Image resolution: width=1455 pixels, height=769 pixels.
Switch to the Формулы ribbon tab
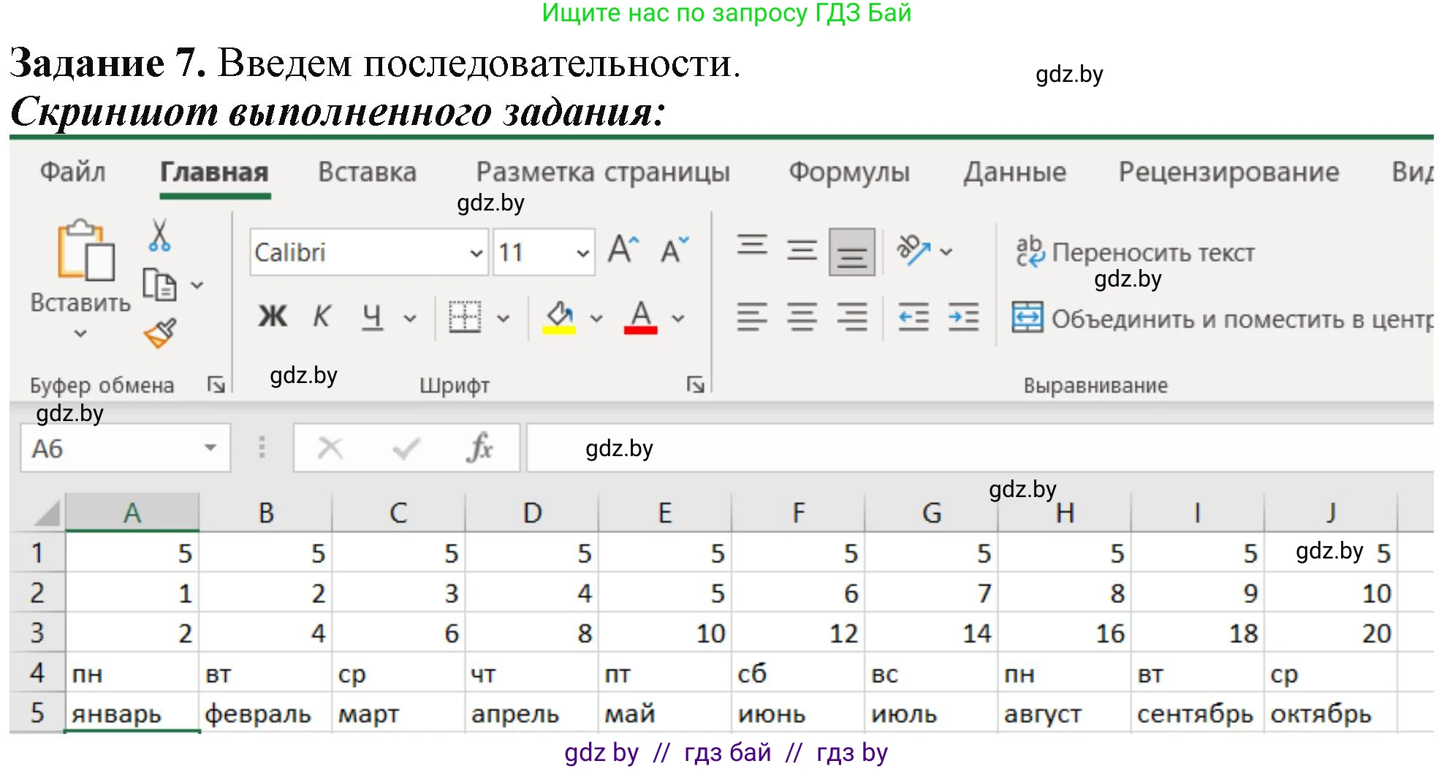[848, 172]
